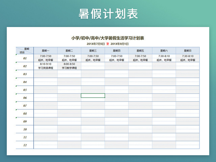216x162 pixels.
Task: Click the date range text 201X年7月5日
Action: coord(96,44)
